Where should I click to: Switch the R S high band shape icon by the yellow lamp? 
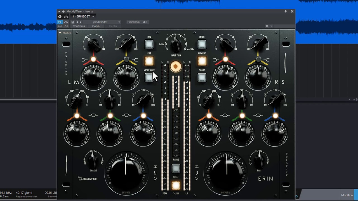click(267, 59)
